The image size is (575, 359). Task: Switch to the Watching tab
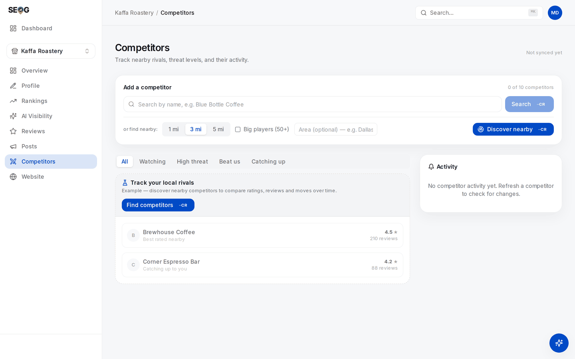[153, 162]
